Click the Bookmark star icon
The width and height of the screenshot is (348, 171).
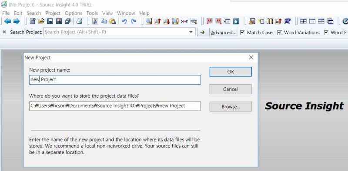click(236, 21)
